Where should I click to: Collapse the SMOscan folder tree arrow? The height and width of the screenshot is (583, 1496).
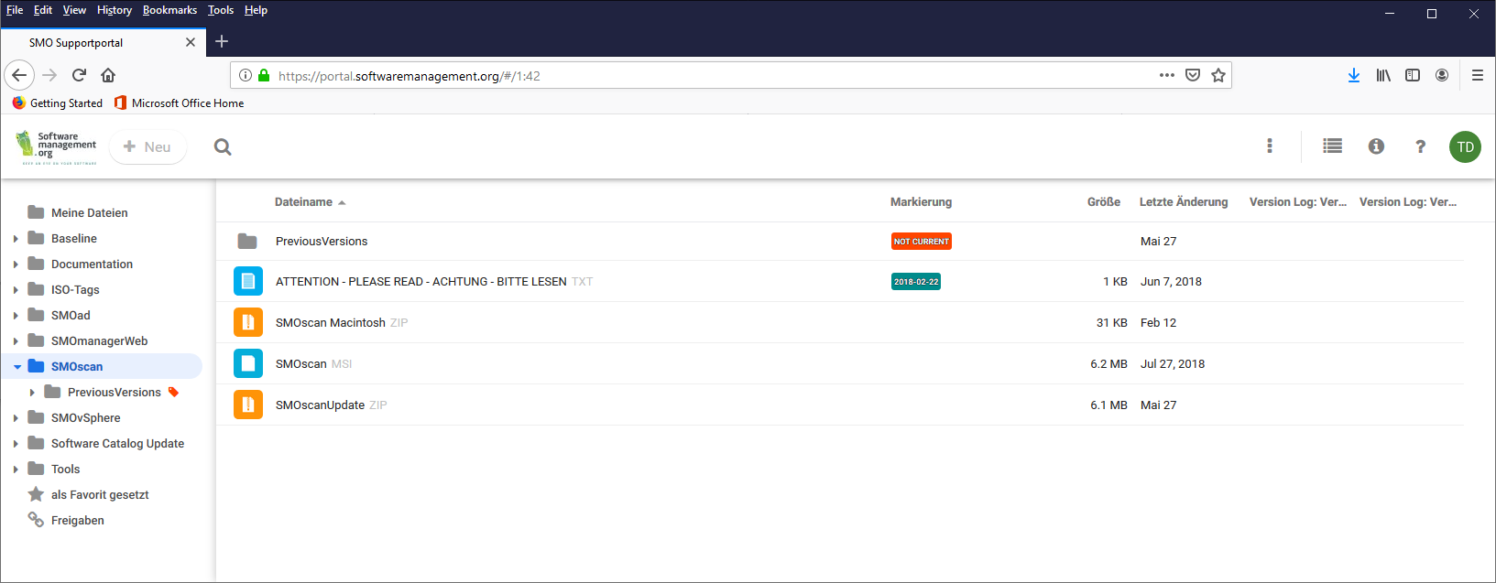[x=16, y=367]
